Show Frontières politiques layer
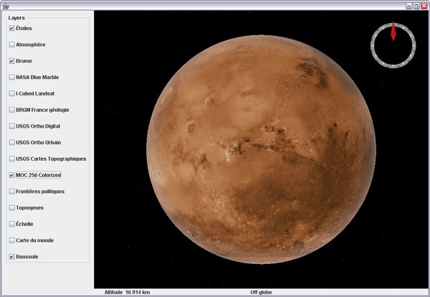 click(x=11, y=192)
